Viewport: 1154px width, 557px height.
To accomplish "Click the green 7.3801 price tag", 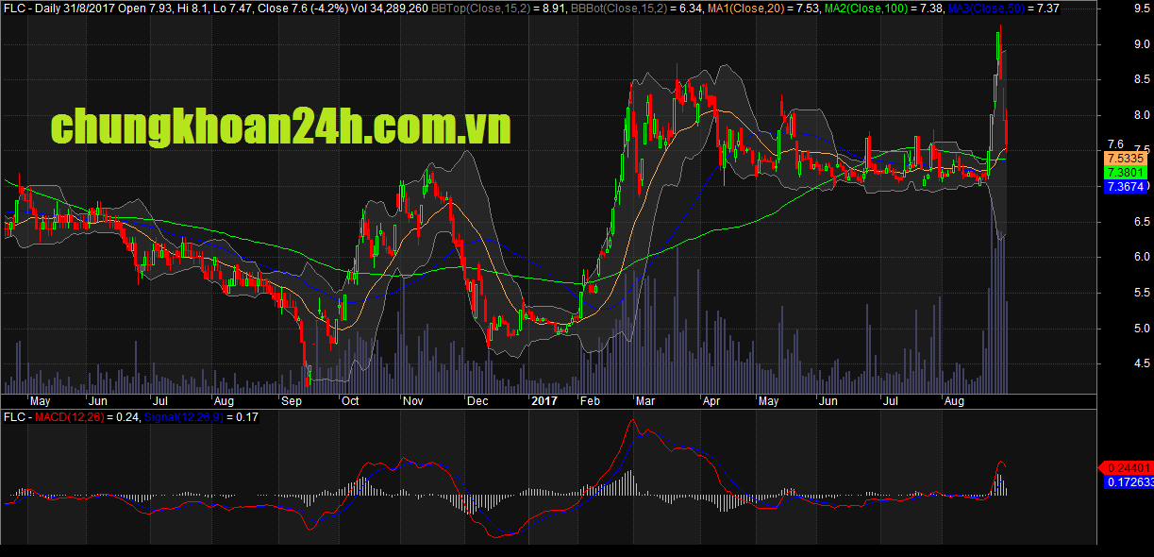I will 1126,173.
